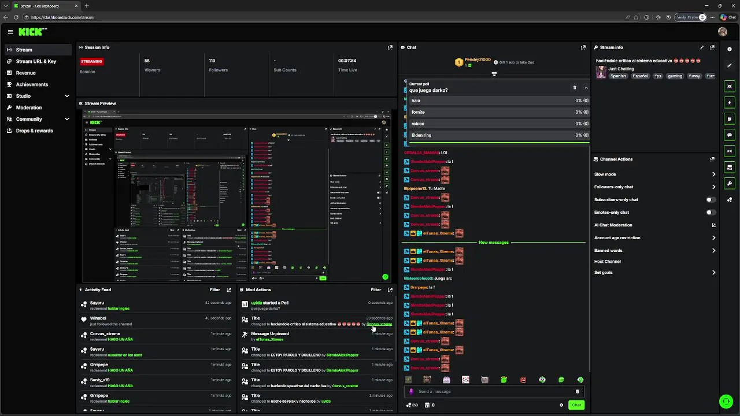Viewport: 740px width, 416px height.
Task: Toggle Subscribers-only chat switch
Action: pyautogui.click(x=711, y=199)
